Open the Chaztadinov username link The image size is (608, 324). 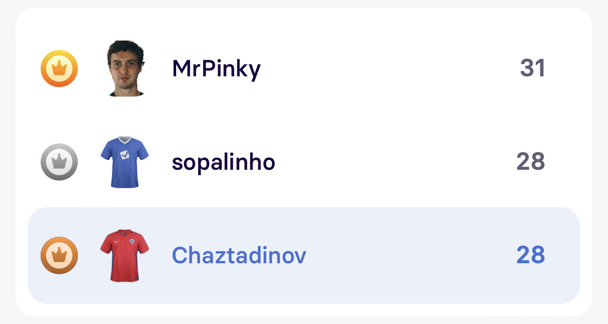pos(239,255)
